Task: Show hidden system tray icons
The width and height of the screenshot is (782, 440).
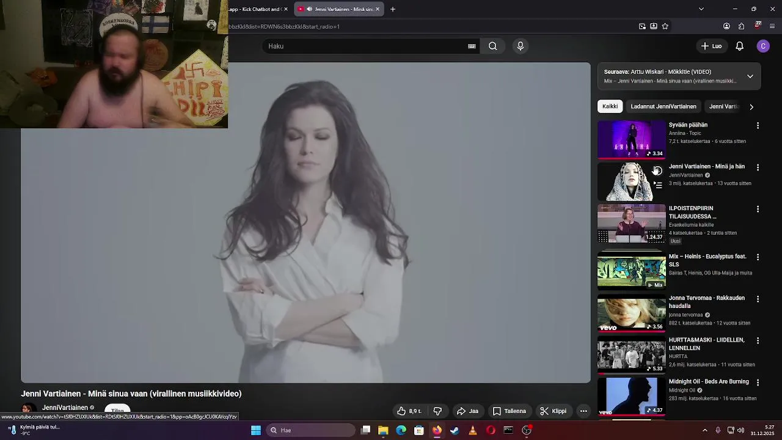Action: (x=704, y=430)
